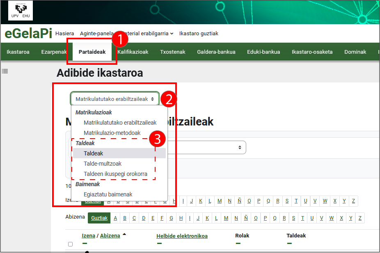Collapse the Rolak column with minus icon
Image resolution: width=380 pixels, height=253 pixels.
click(238, 243)
